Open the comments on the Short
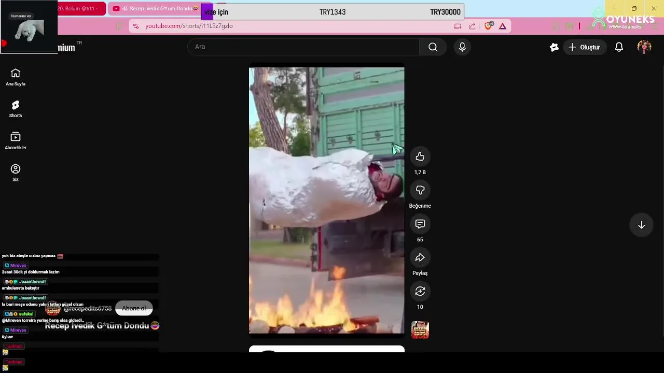Screen dimensions: 664x373 (420, 224)
